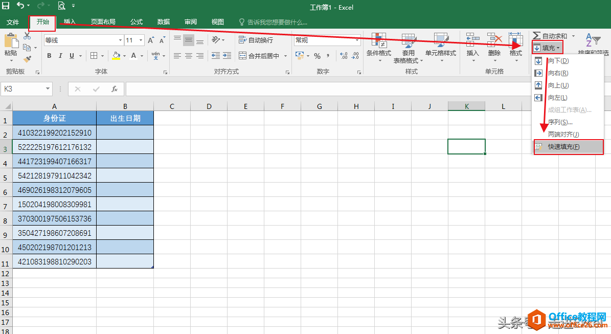Click the formula bar fx insert function
Viewport: 611px width, 334px height.
coord(115,89)
